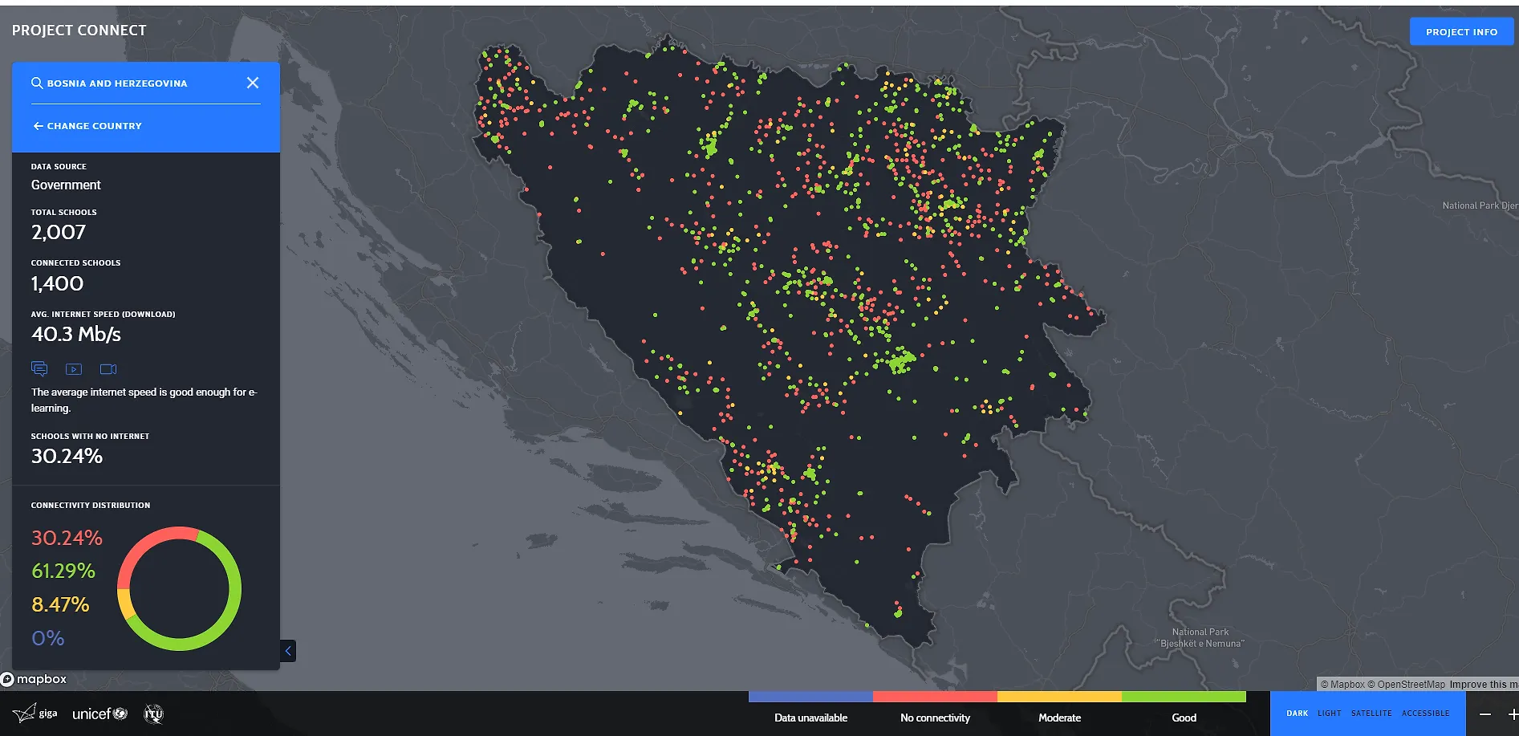Enable SATELLITE map view
The height and width of the screenshot is (736, 1519).
(x=1371, y=713)
